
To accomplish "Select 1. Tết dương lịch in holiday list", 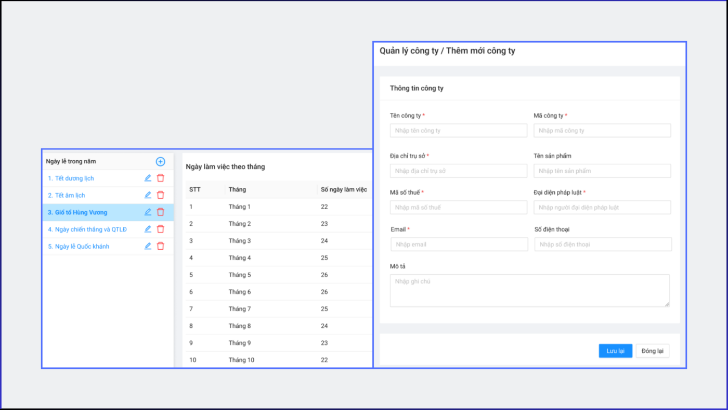I will [x=71, y=178].
